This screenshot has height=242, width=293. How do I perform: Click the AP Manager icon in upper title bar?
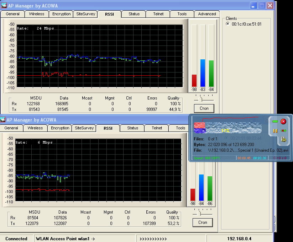(4, 5)
